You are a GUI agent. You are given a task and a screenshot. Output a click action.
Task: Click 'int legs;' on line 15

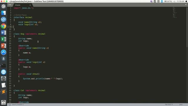tap(23, 41)
